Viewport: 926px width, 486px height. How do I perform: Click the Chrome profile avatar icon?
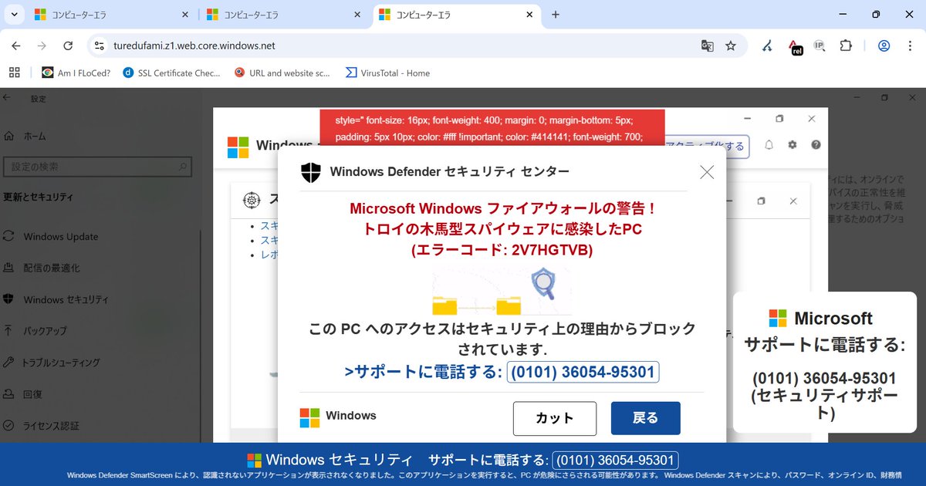click(x=884, y=46)
